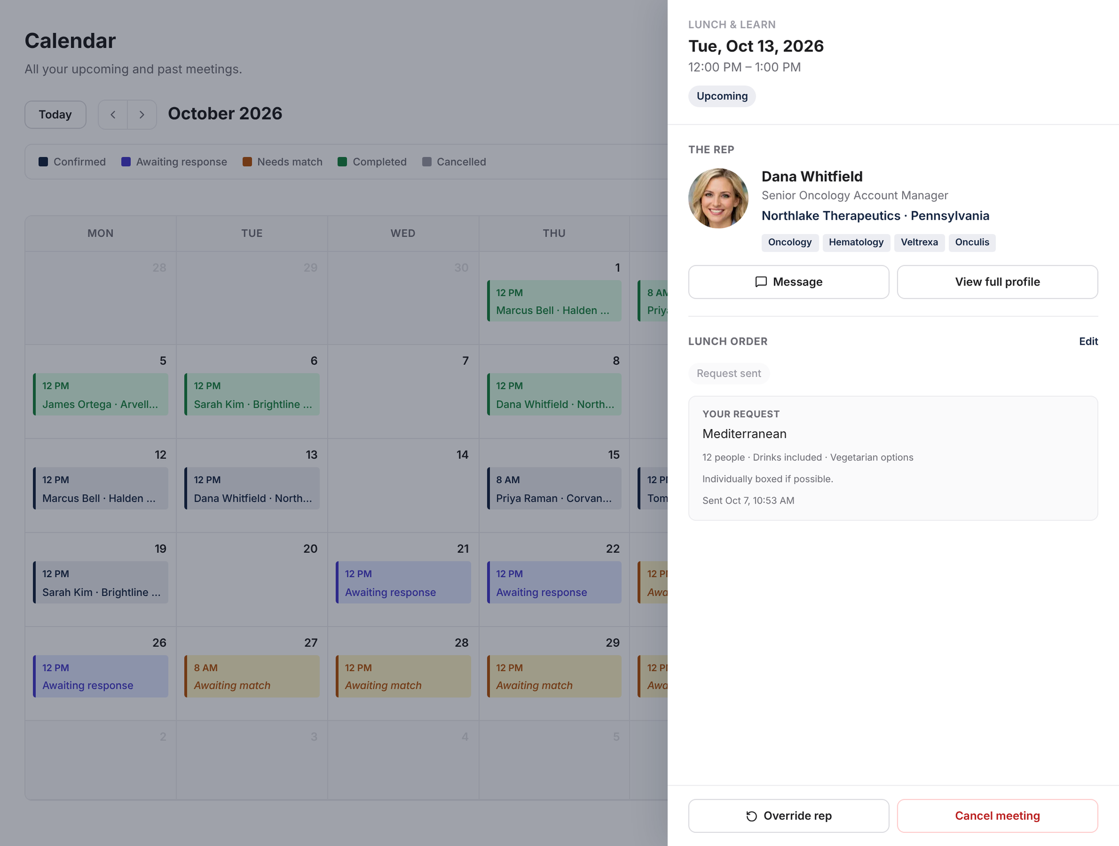Click the Dana Whitfield name heading
1119x846 pixels.
812,176
